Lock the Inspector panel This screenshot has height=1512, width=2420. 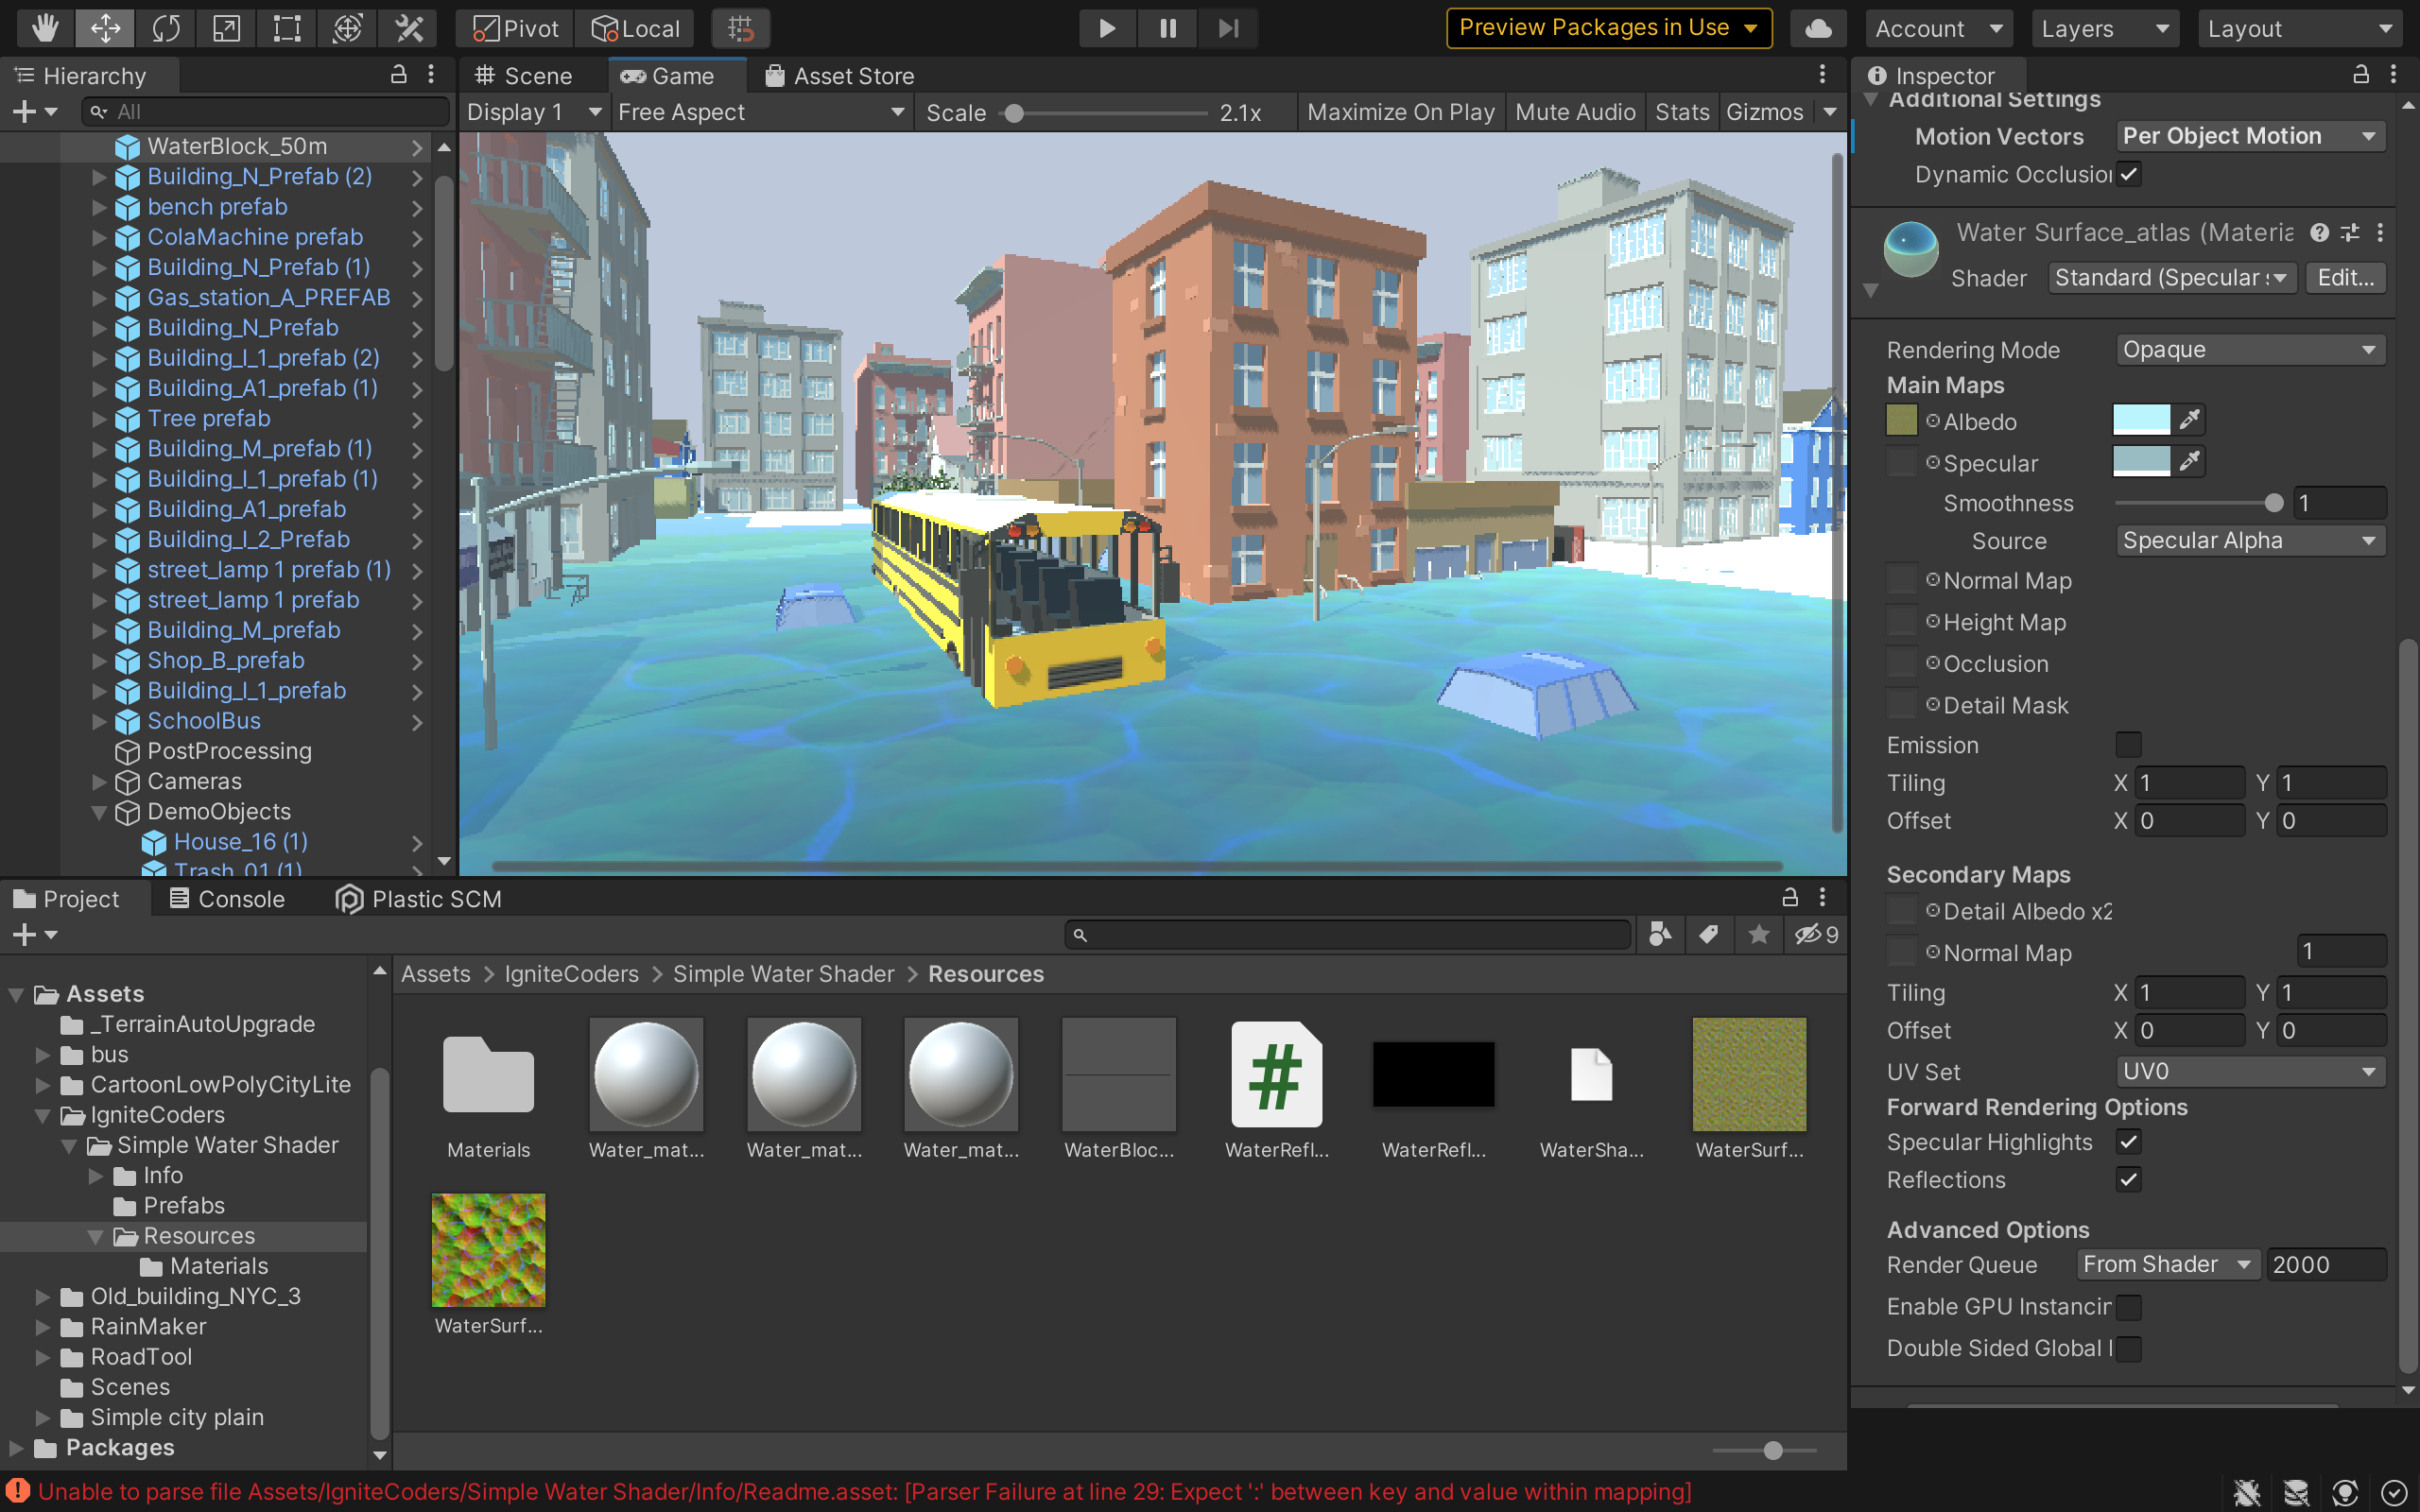click(2360, 75)
